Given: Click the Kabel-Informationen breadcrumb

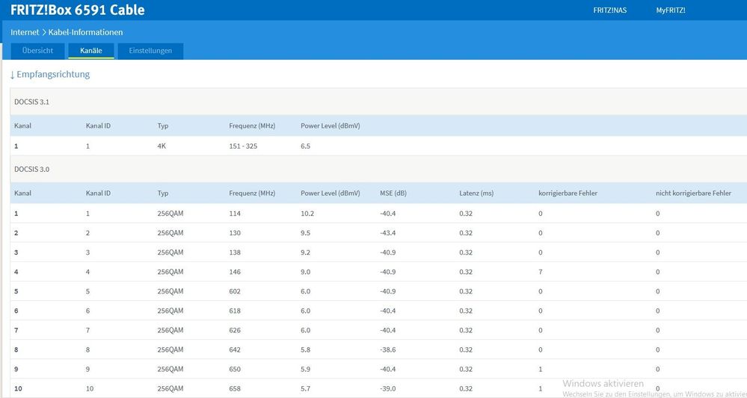Looking at the screenshot, I should coord(85,32).
